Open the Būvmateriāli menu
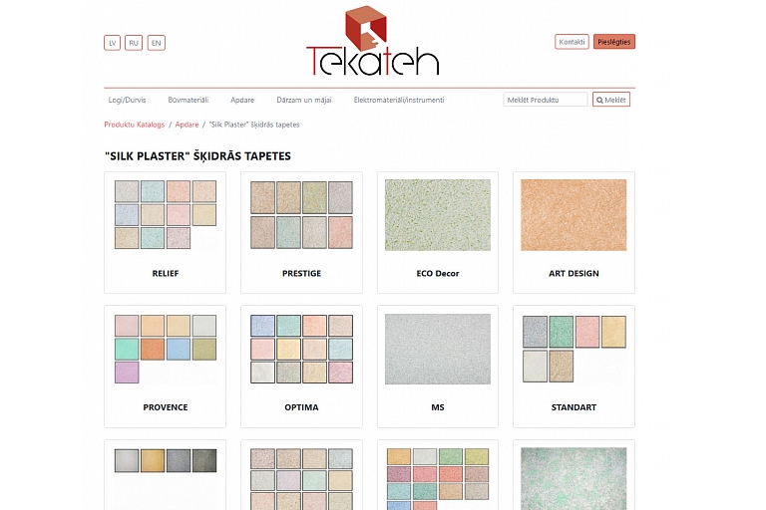766x510 pixels. coord(189,100)
